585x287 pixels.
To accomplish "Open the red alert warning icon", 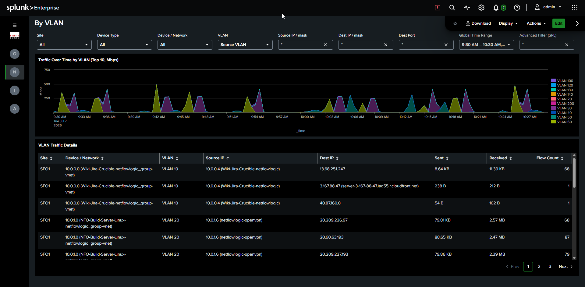I will tap(438, 8).
